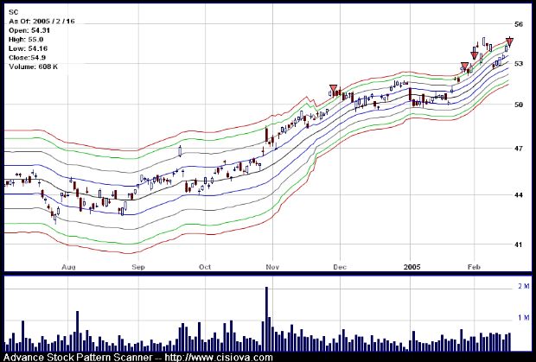Click the 'Open: 54.31' value
This screenshot has width=536, height=362.
(29, 30)
